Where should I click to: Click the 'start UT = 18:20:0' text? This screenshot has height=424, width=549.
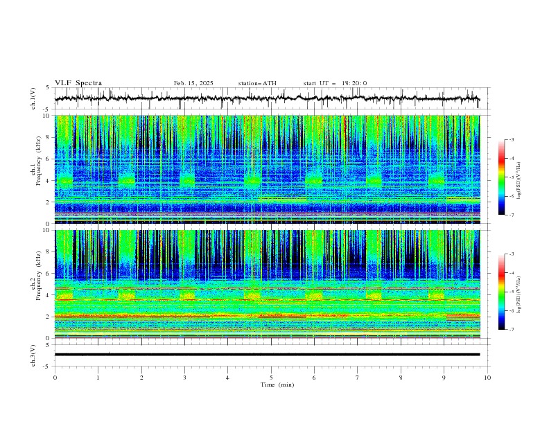335,83
